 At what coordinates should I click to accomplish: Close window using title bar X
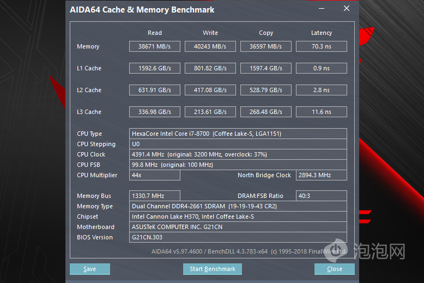(x=346, y=9)
